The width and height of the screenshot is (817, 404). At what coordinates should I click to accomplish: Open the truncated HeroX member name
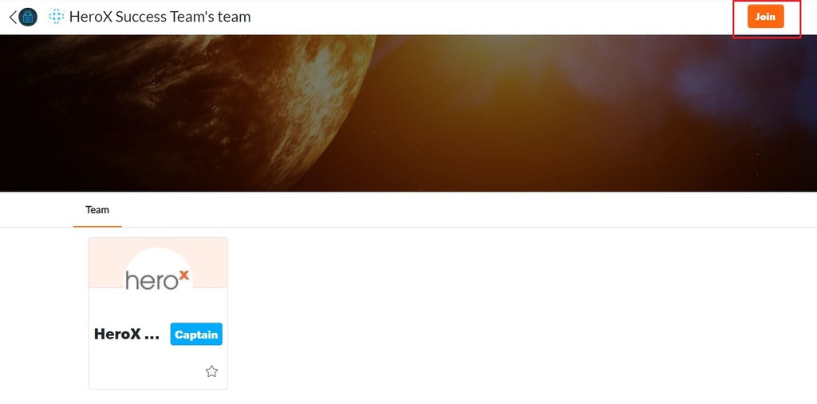pyautogui.click(x=127, y=335)
